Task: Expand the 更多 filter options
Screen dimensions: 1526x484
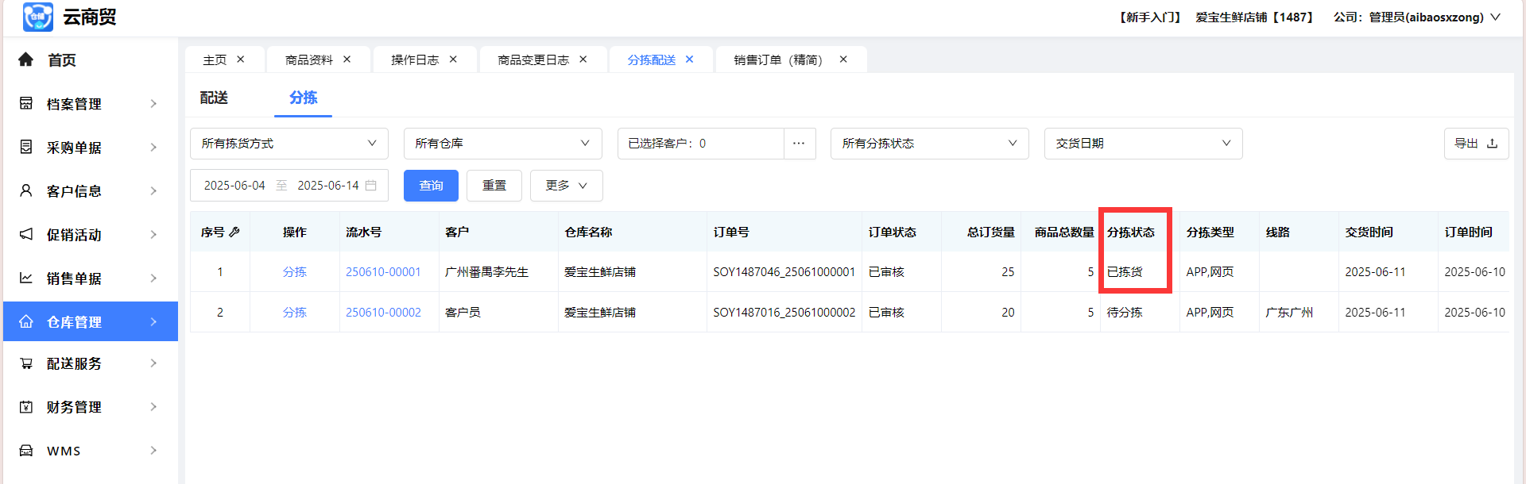Action: [566, 185]
